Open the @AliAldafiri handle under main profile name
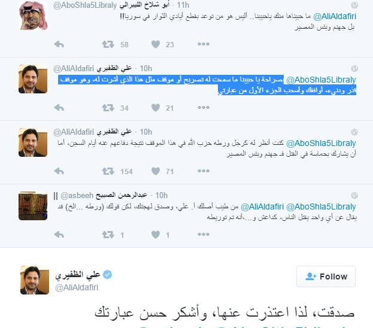This screenshot has width=373, height=328. (77, 287)
